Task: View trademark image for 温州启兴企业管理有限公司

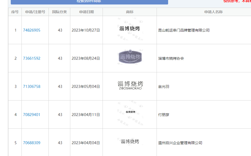Action: pos(130,141)
